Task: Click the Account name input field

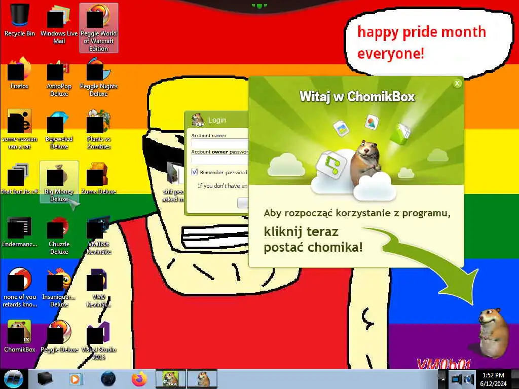Action: tap(220, 143)
